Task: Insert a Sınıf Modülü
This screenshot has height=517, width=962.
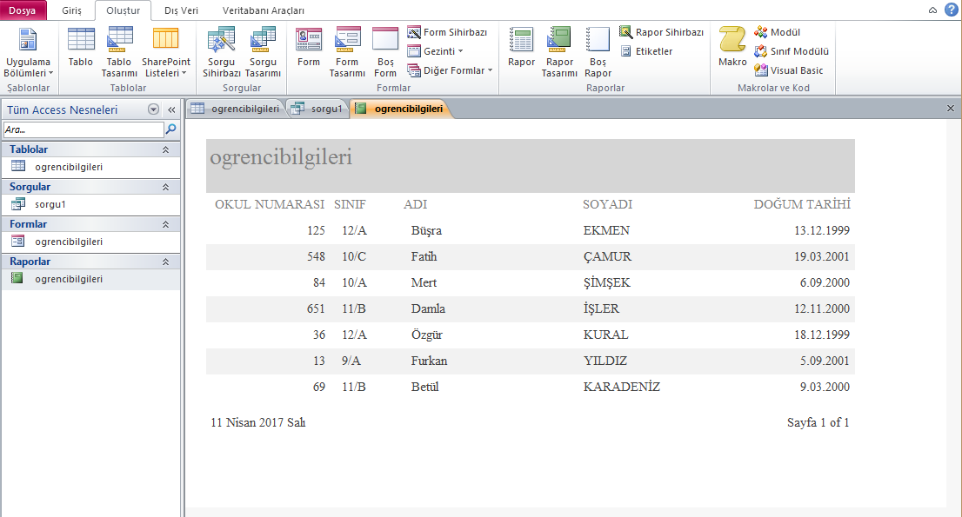Action: 792,51
